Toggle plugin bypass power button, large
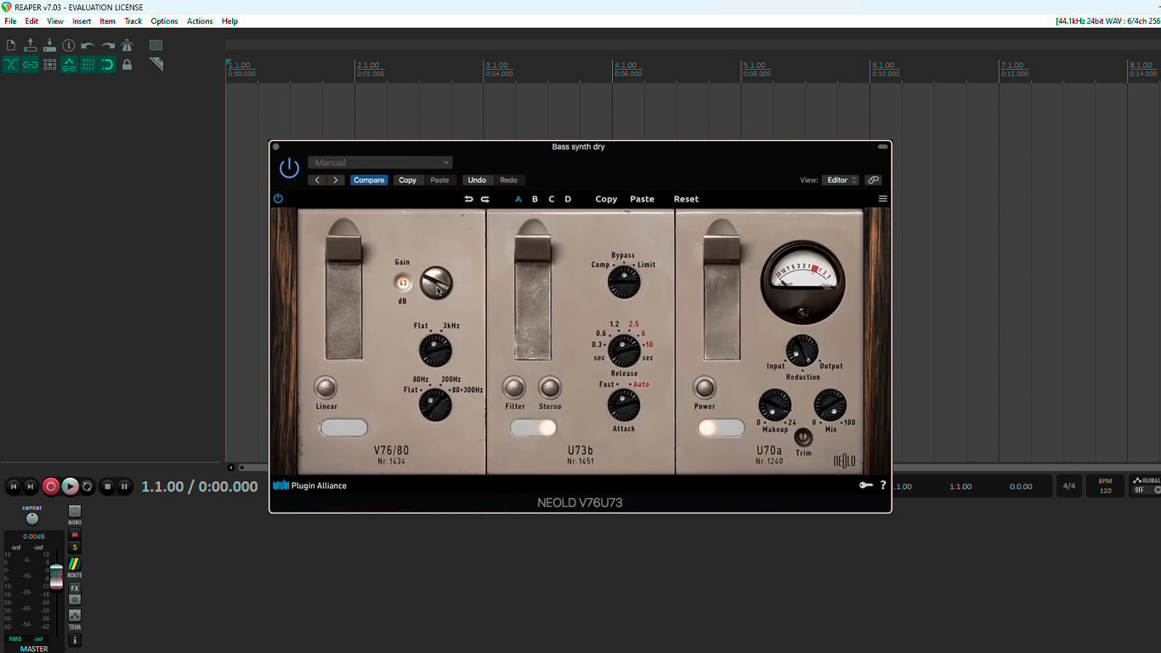The height and width of the screenshot is (653, 1161). pos(289,168)
